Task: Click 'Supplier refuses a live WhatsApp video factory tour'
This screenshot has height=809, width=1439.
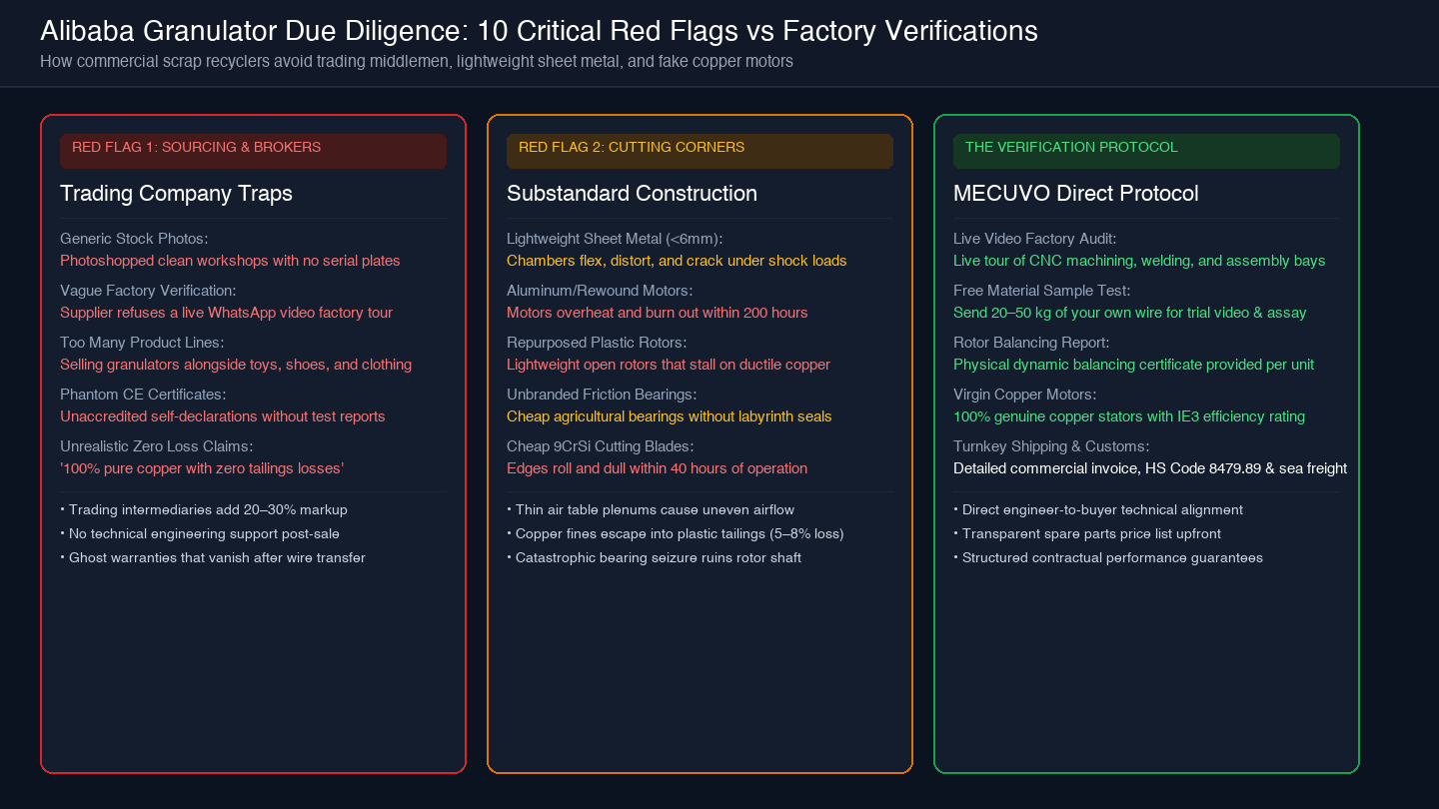Action: tap(226, 313)
